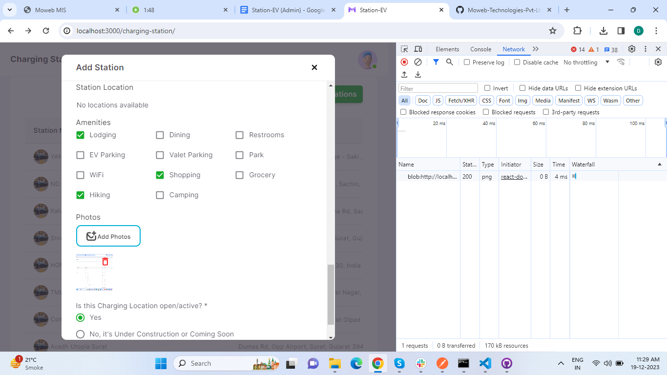
Task: Clear the network log
Action: pos(418,62)
